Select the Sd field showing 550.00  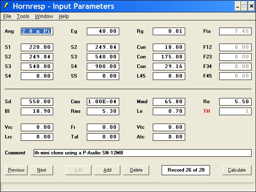(x=37, y=102)
